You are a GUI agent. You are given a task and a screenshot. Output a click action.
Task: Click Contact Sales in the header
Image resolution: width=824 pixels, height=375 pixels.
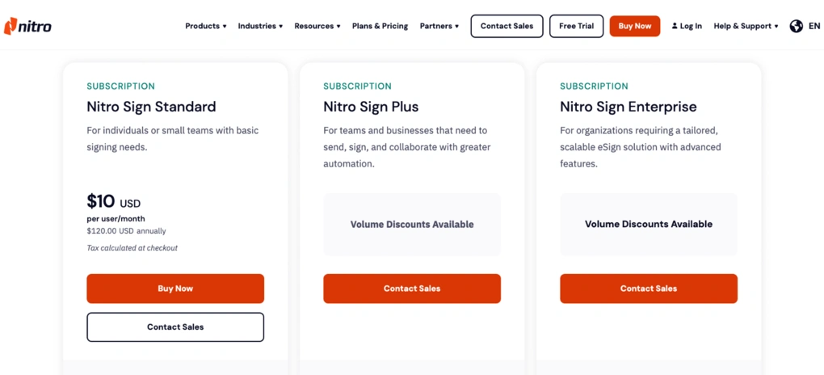(507, 26)
